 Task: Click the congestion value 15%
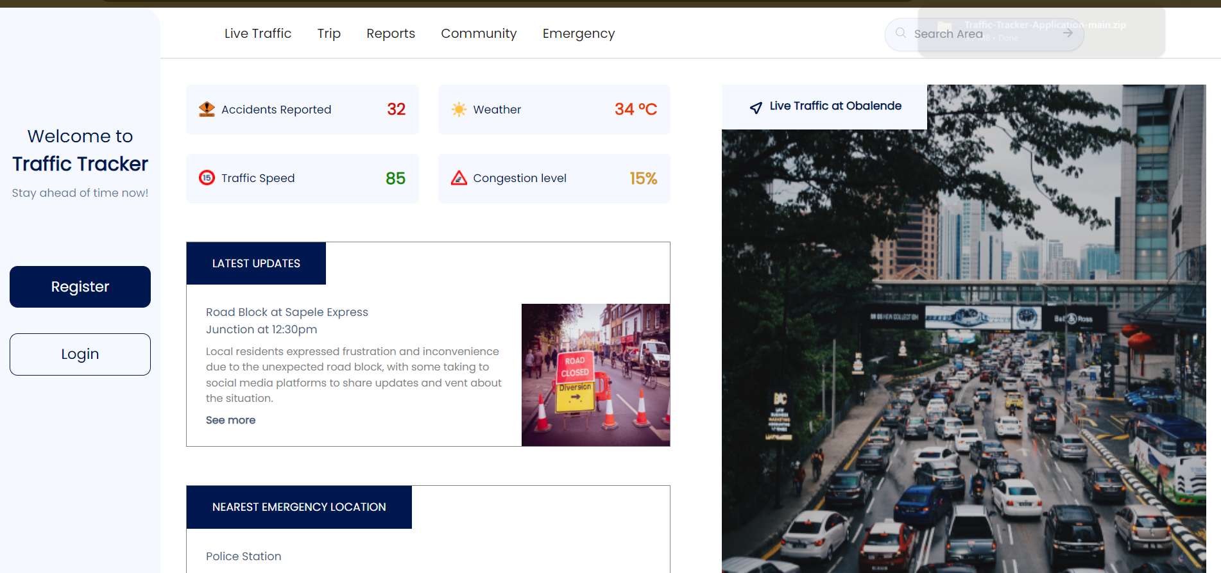point(644,178)
